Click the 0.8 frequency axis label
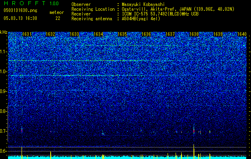The width and height of the screenshot is (251, 159). click(x=3, y=111)
